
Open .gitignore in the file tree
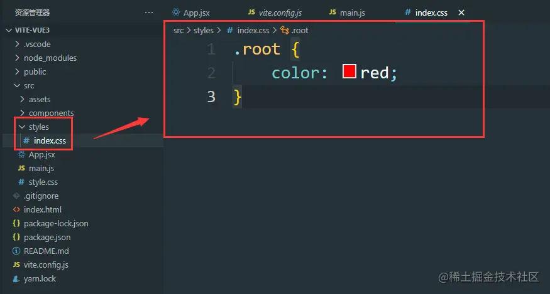pos(41,196)
